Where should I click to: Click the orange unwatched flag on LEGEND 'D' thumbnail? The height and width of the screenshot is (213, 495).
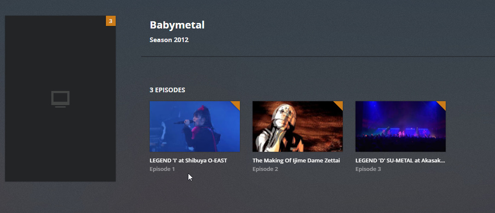[443, 105]
